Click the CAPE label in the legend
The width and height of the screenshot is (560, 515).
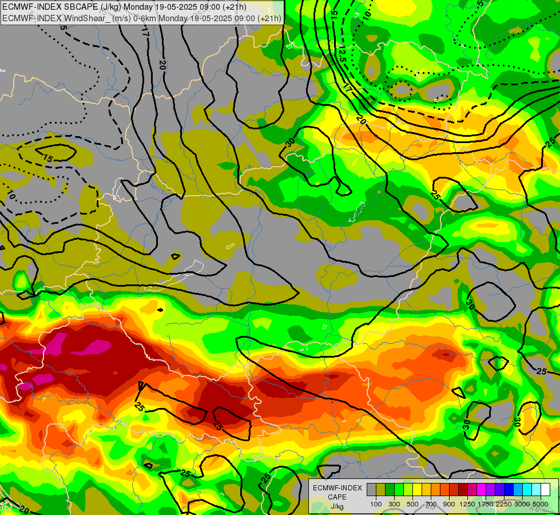pos(337,497)
